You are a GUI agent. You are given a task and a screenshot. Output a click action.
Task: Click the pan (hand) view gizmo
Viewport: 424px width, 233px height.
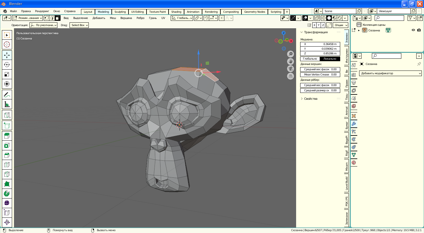[x=291, y=62]
